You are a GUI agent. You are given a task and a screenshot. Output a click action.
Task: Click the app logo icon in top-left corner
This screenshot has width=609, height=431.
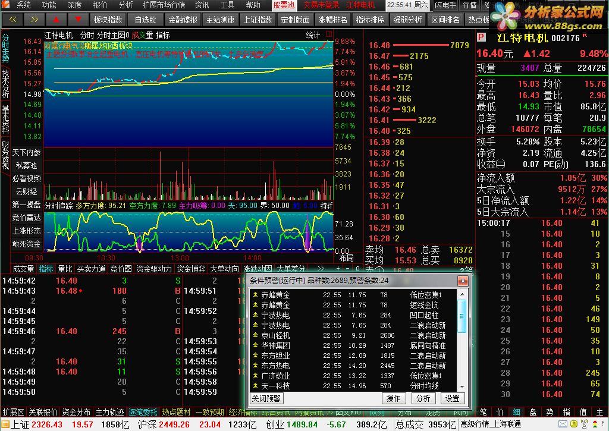point(5,5)
